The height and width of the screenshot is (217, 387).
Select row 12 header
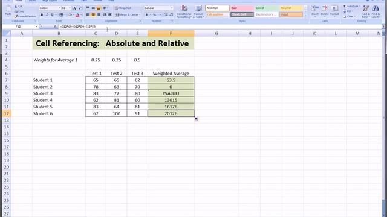tap(7, 113)
